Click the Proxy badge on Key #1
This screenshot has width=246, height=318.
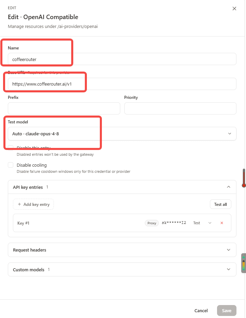point(152,223)
